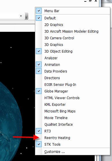Uncheck the RT3 toolbar entry
The width and height of the screenshot is (112, 161).
click(73, 131)
